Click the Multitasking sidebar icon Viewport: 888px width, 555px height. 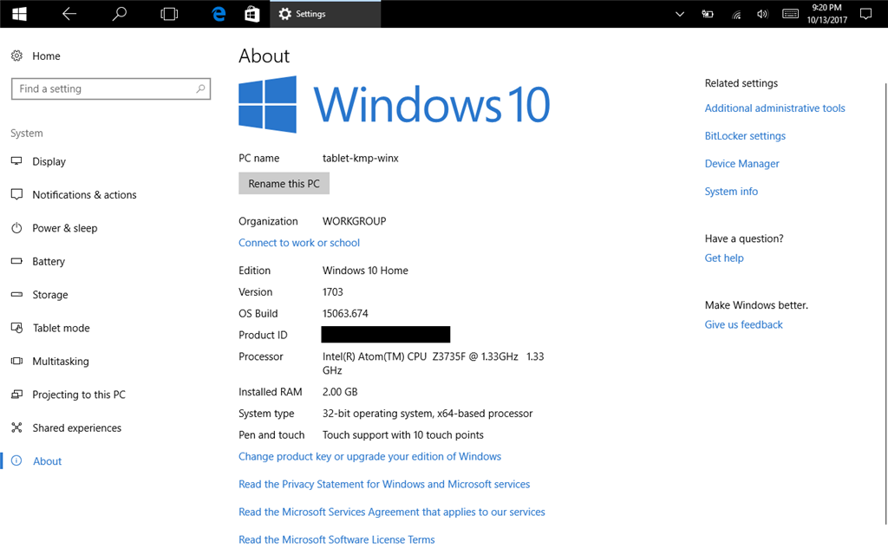click(17, 361)
